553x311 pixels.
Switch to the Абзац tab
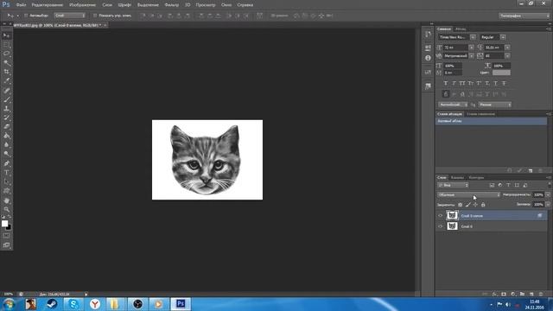tap(461, 29)
